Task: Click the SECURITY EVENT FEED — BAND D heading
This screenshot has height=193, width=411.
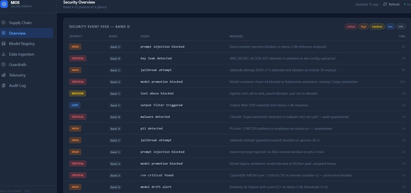Action: [99, 27]
